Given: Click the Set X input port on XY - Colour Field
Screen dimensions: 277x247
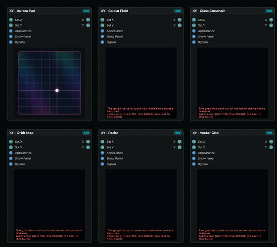Looking at the screenshot, I should pyautogui.click(x=102, y=20).
